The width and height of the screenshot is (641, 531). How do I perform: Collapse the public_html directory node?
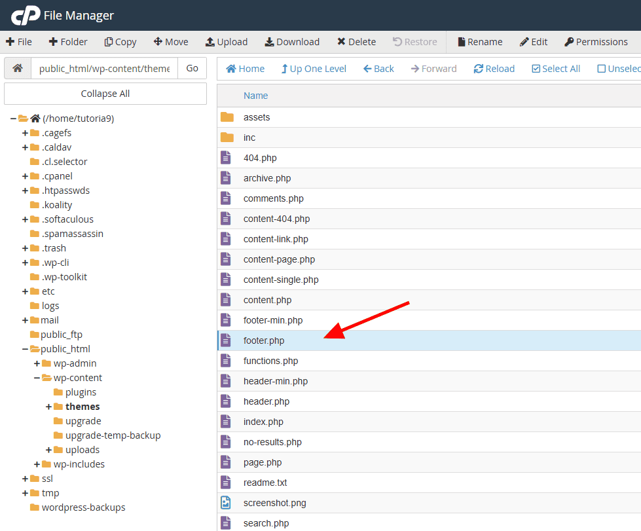pos(24,348)
